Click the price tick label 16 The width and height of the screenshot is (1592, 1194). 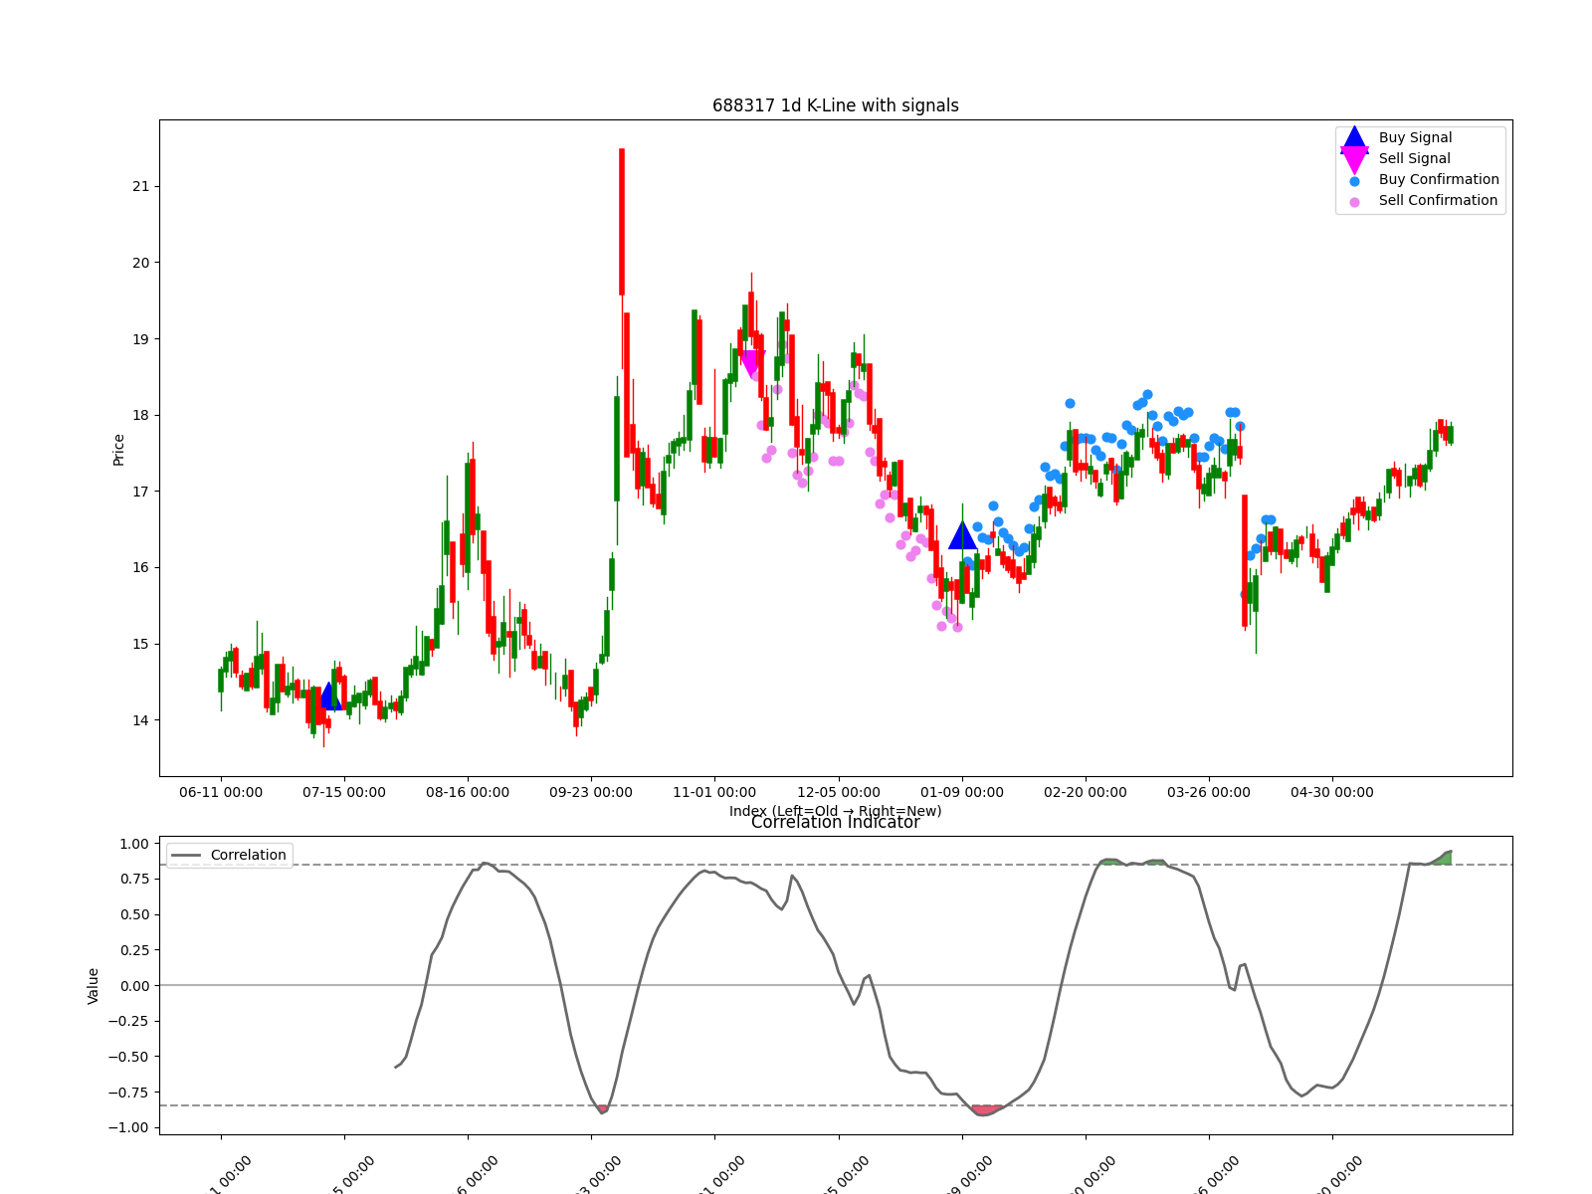pos(140,568)
